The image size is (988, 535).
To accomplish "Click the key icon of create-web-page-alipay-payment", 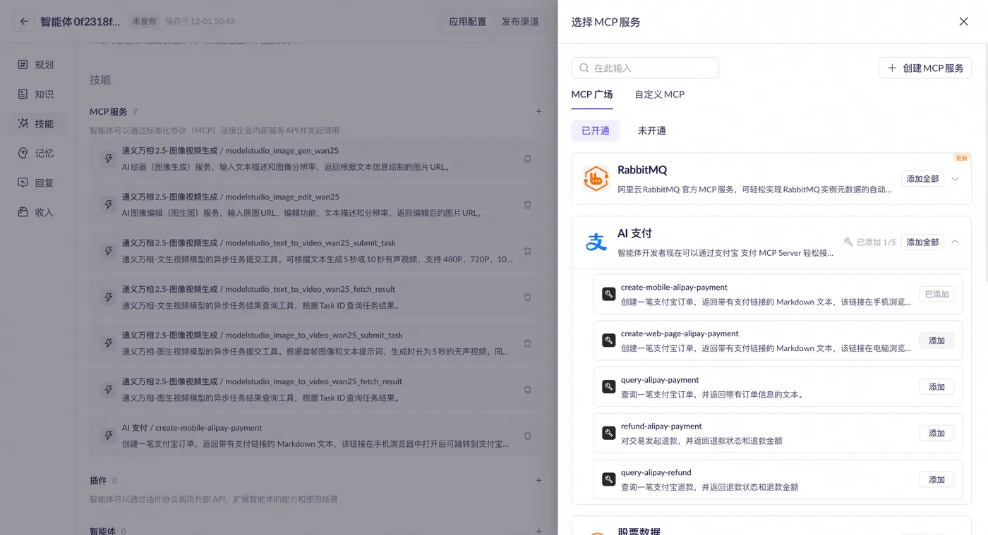I will [x=608, y=340].
